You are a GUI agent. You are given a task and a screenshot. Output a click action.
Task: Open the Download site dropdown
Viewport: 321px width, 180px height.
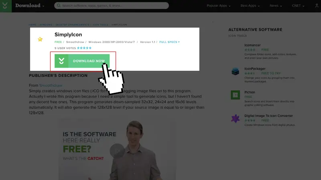tap(30, 6)
